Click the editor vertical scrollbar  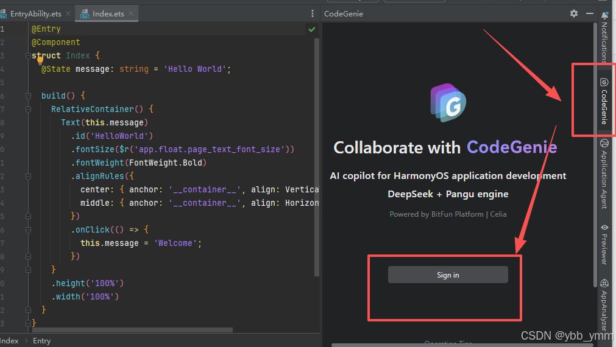point(317,157)
